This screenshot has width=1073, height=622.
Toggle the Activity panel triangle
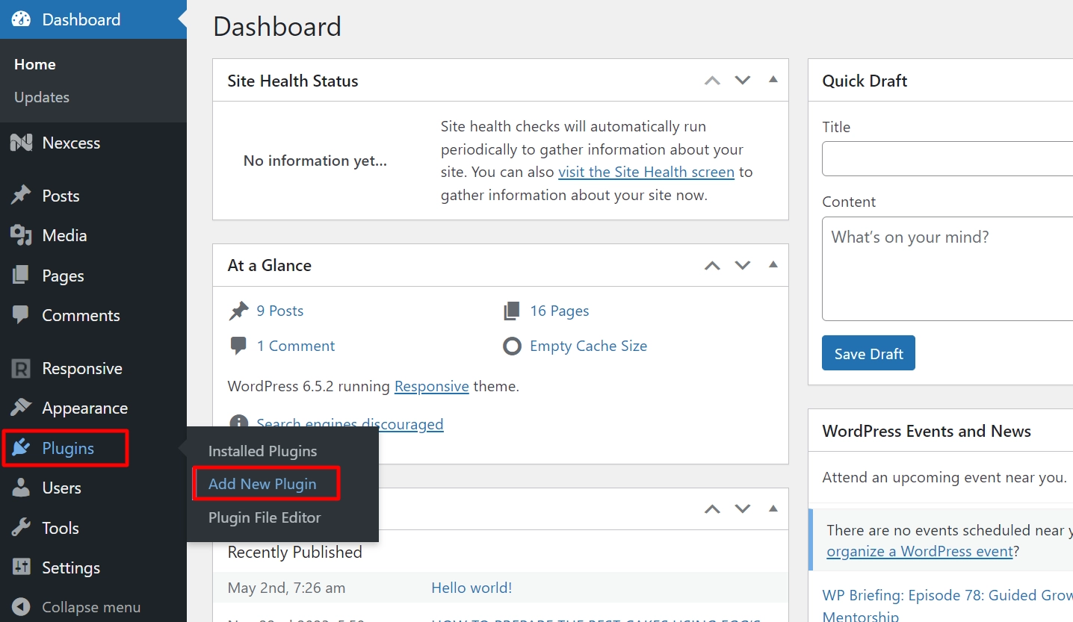(773, 509)
